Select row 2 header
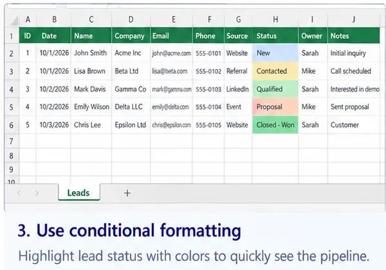386x270 pixels. [12, 53]
